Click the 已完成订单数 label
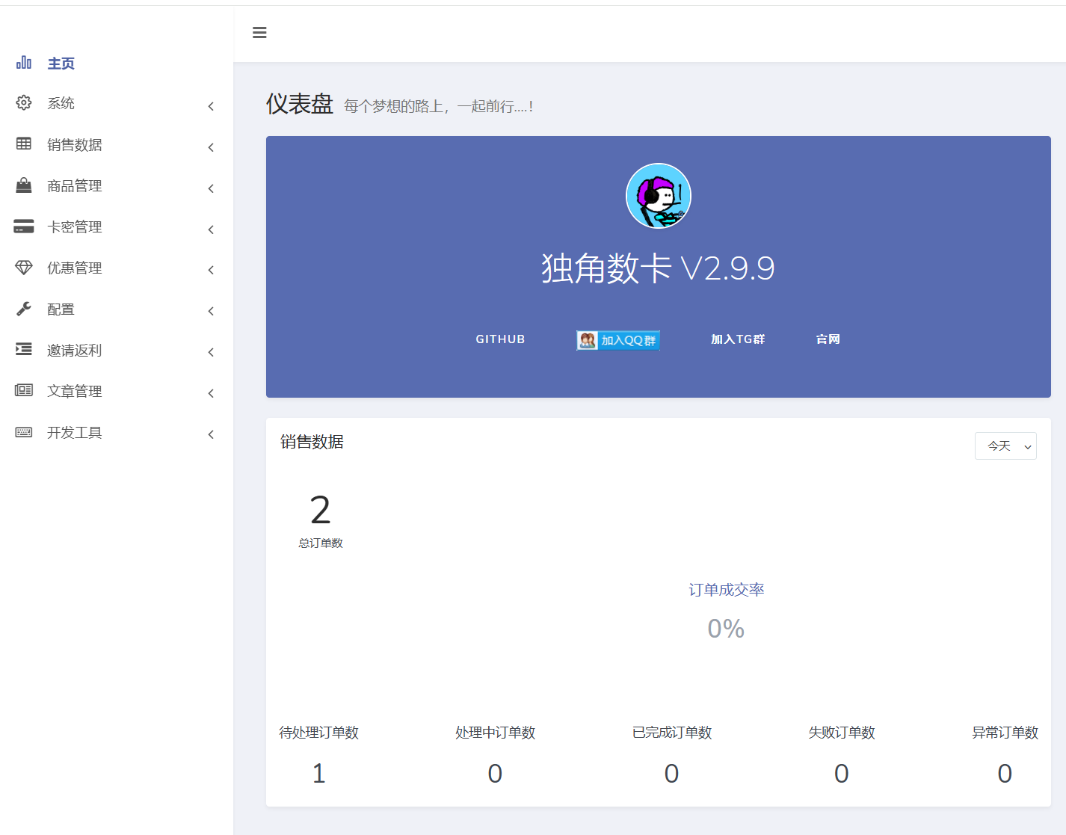 point(672,733)
